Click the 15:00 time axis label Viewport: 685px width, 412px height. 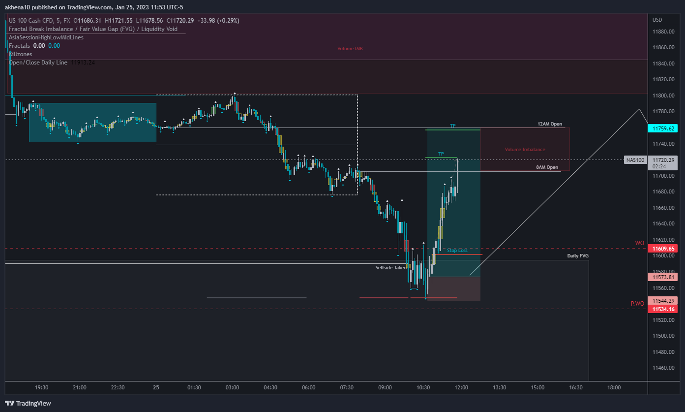[x=537, y=387]
